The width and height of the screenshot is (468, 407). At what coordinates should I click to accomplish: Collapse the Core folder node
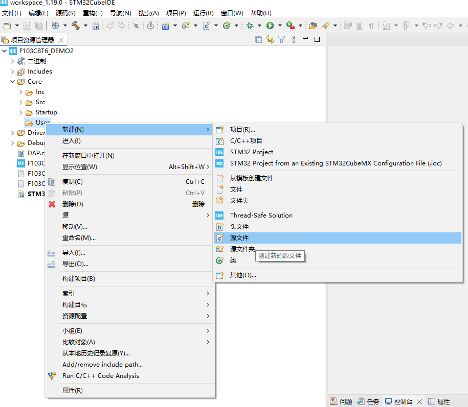pyautogui.click(x=12, y=82)
